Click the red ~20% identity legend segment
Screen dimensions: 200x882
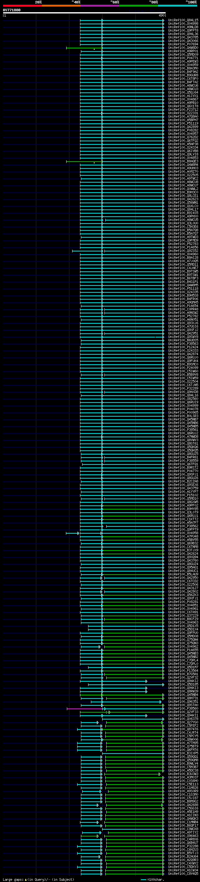tap(22, 6)
